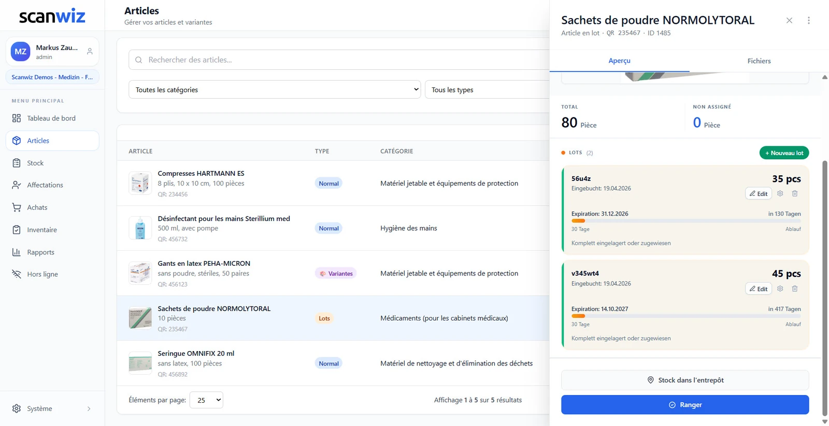Select Seringue OMNIFIX 20 ml article name
This screenshot has height=426, width=829.
196,353
